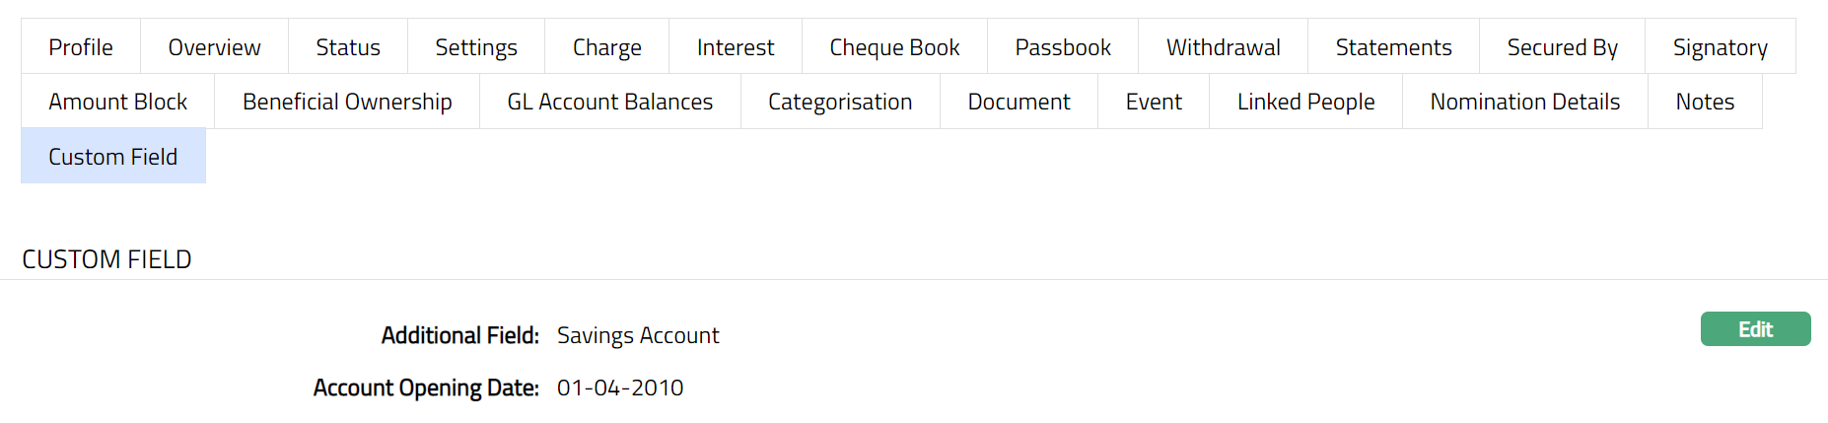View the Interest tab
Image resolution: width=1828 pixels, height=423 pixels.
pos(736,47)
